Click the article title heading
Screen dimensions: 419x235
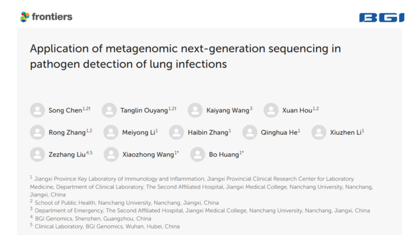point(185,56)
